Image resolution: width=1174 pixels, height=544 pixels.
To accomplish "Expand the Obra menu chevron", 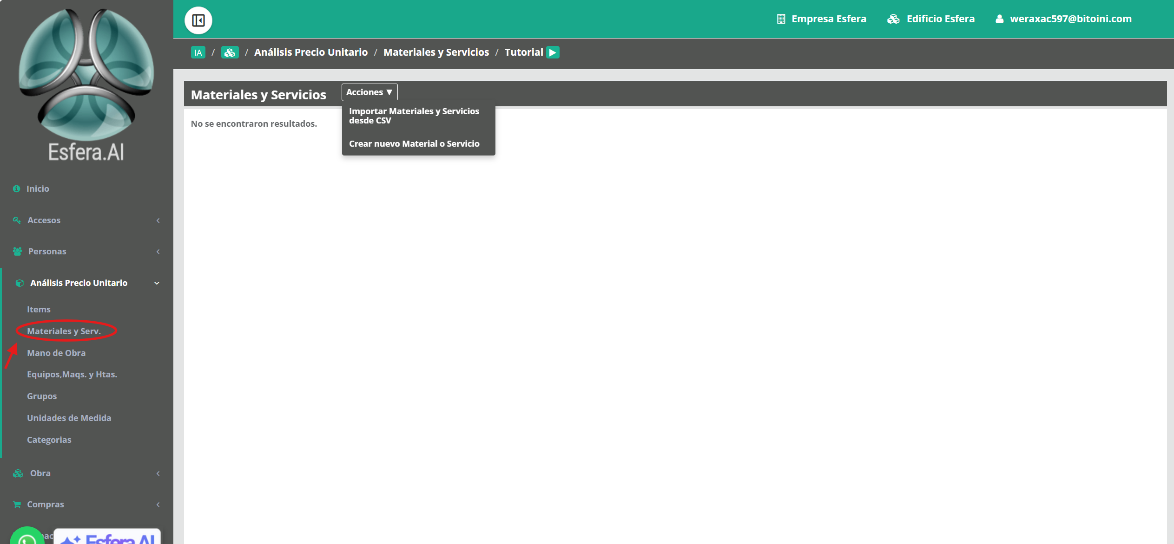I will 158,473.
